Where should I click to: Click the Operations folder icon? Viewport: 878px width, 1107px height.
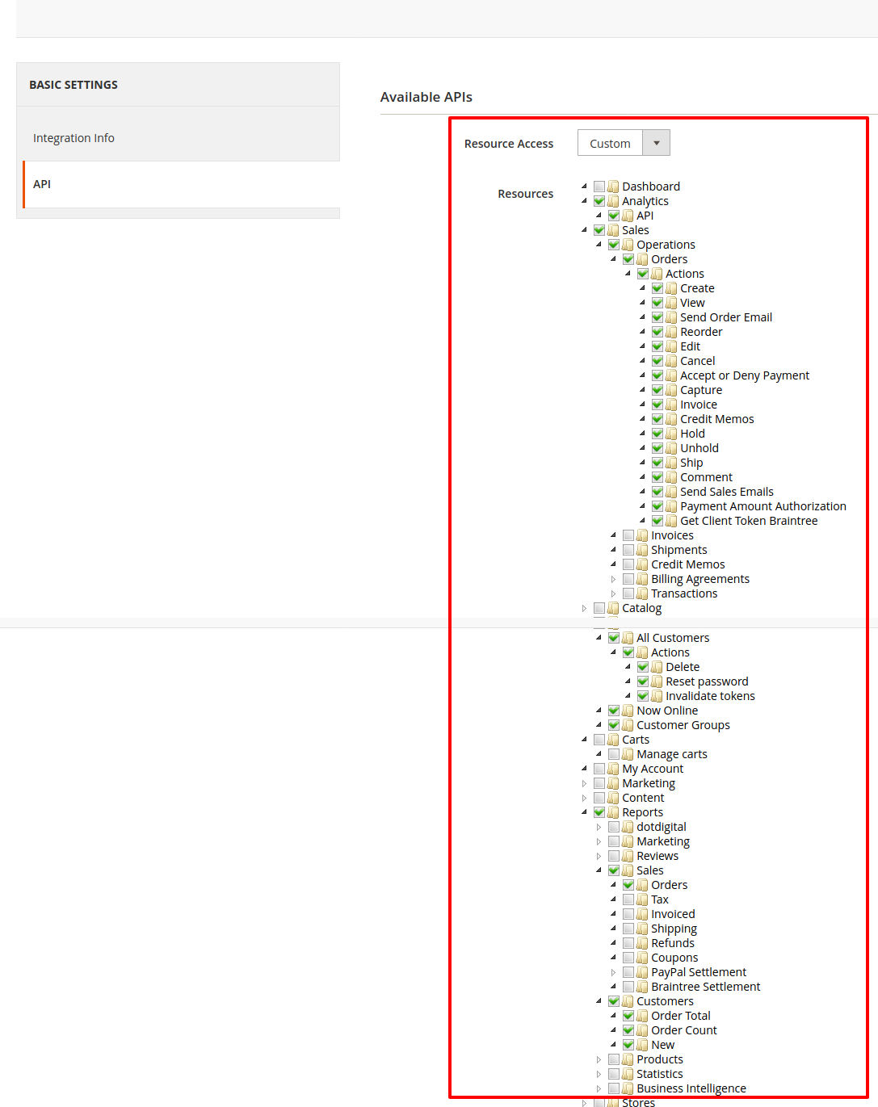click(628, 245)
